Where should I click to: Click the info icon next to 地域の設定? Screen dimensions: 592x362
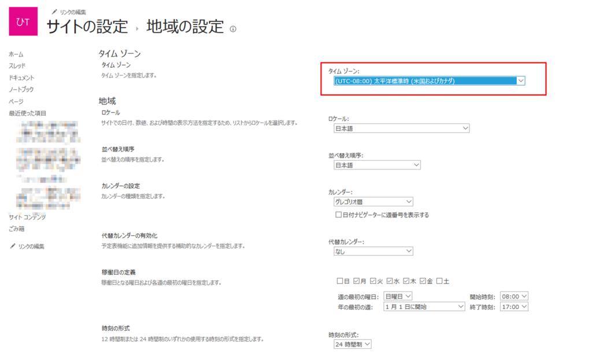[233, 29]
